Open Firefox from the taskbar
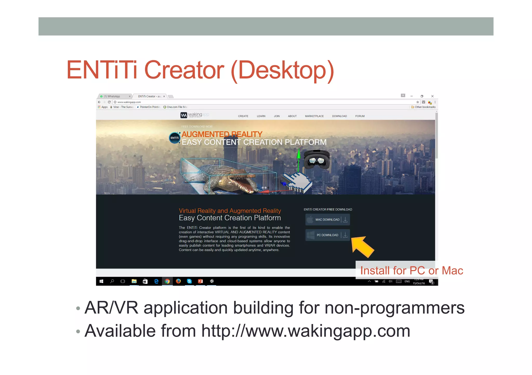Image resolution: width=532 pixels, height=375 pixels. 178,281
